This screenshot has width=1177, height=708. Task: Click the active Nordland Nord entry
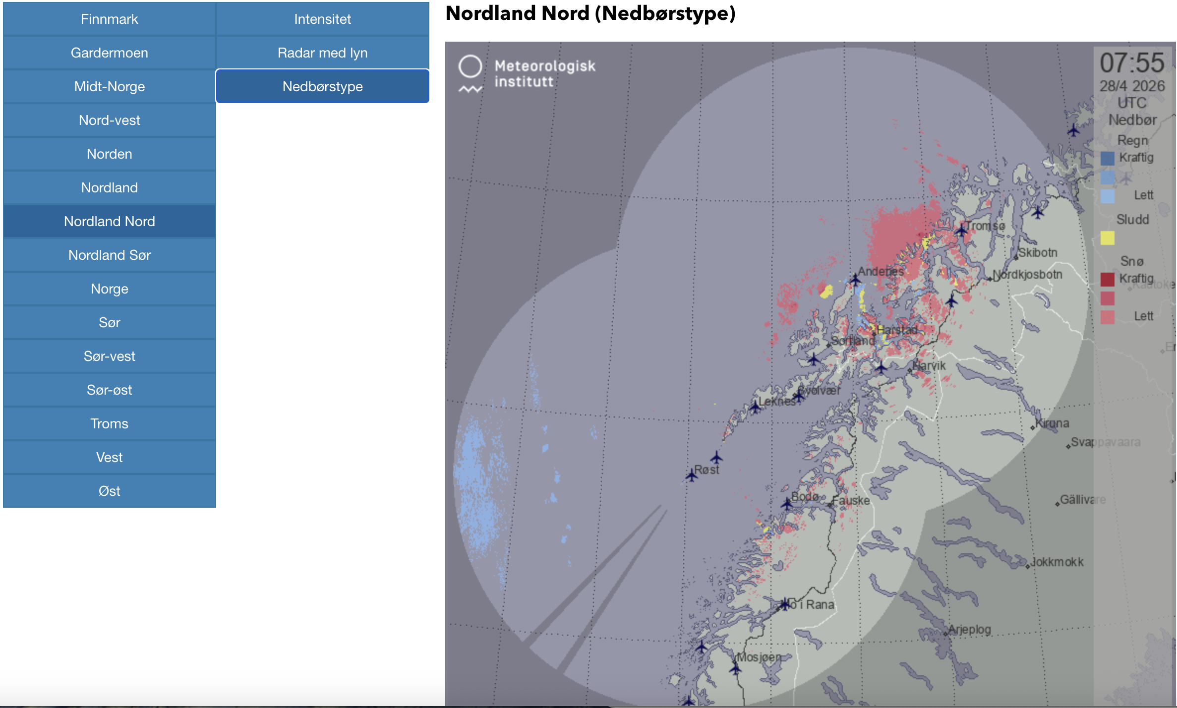pos(110,221)
